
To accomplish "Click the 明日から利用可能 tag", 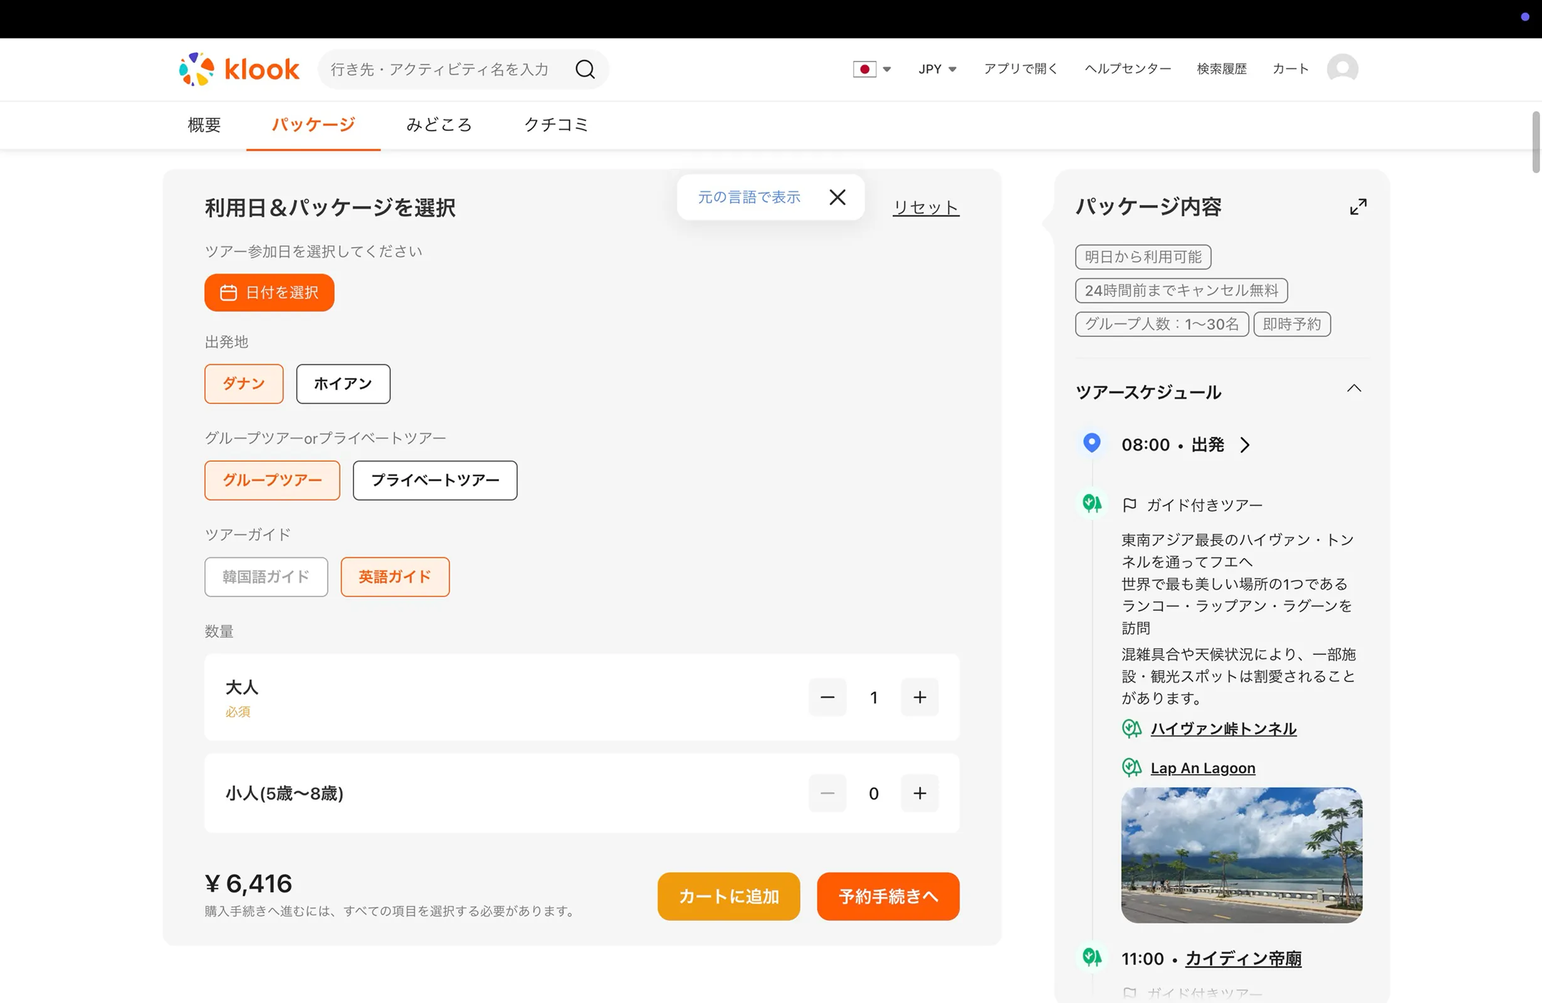I will point(1143,256).
